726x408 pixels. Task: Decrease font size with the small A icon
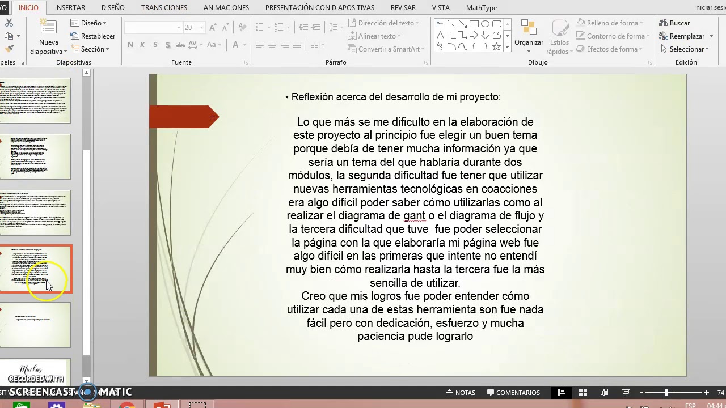coord(226,27)
